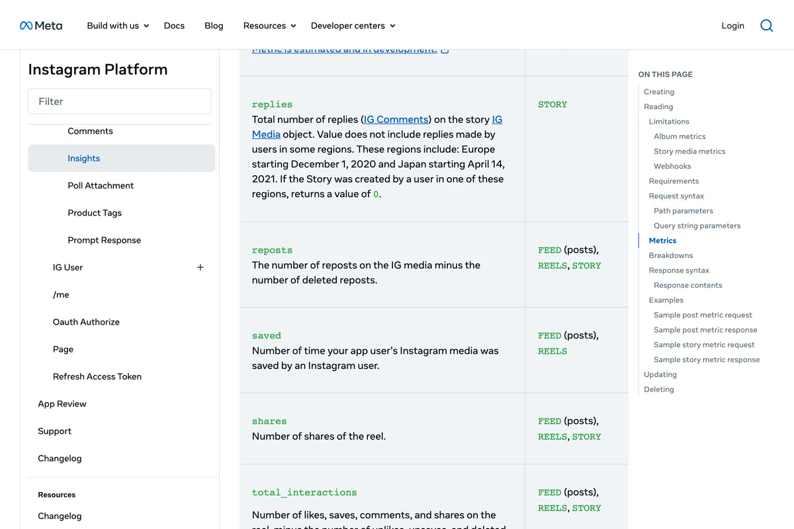Click STORY in the replies row
Viewport: 794px width, 529px height.
click(552, 104)
